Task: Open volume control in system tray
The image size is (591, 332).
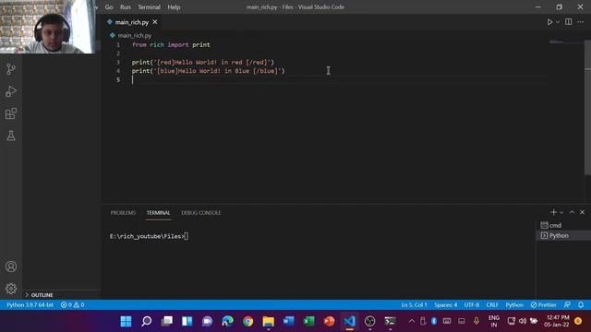Action: [x=523, y=321]
